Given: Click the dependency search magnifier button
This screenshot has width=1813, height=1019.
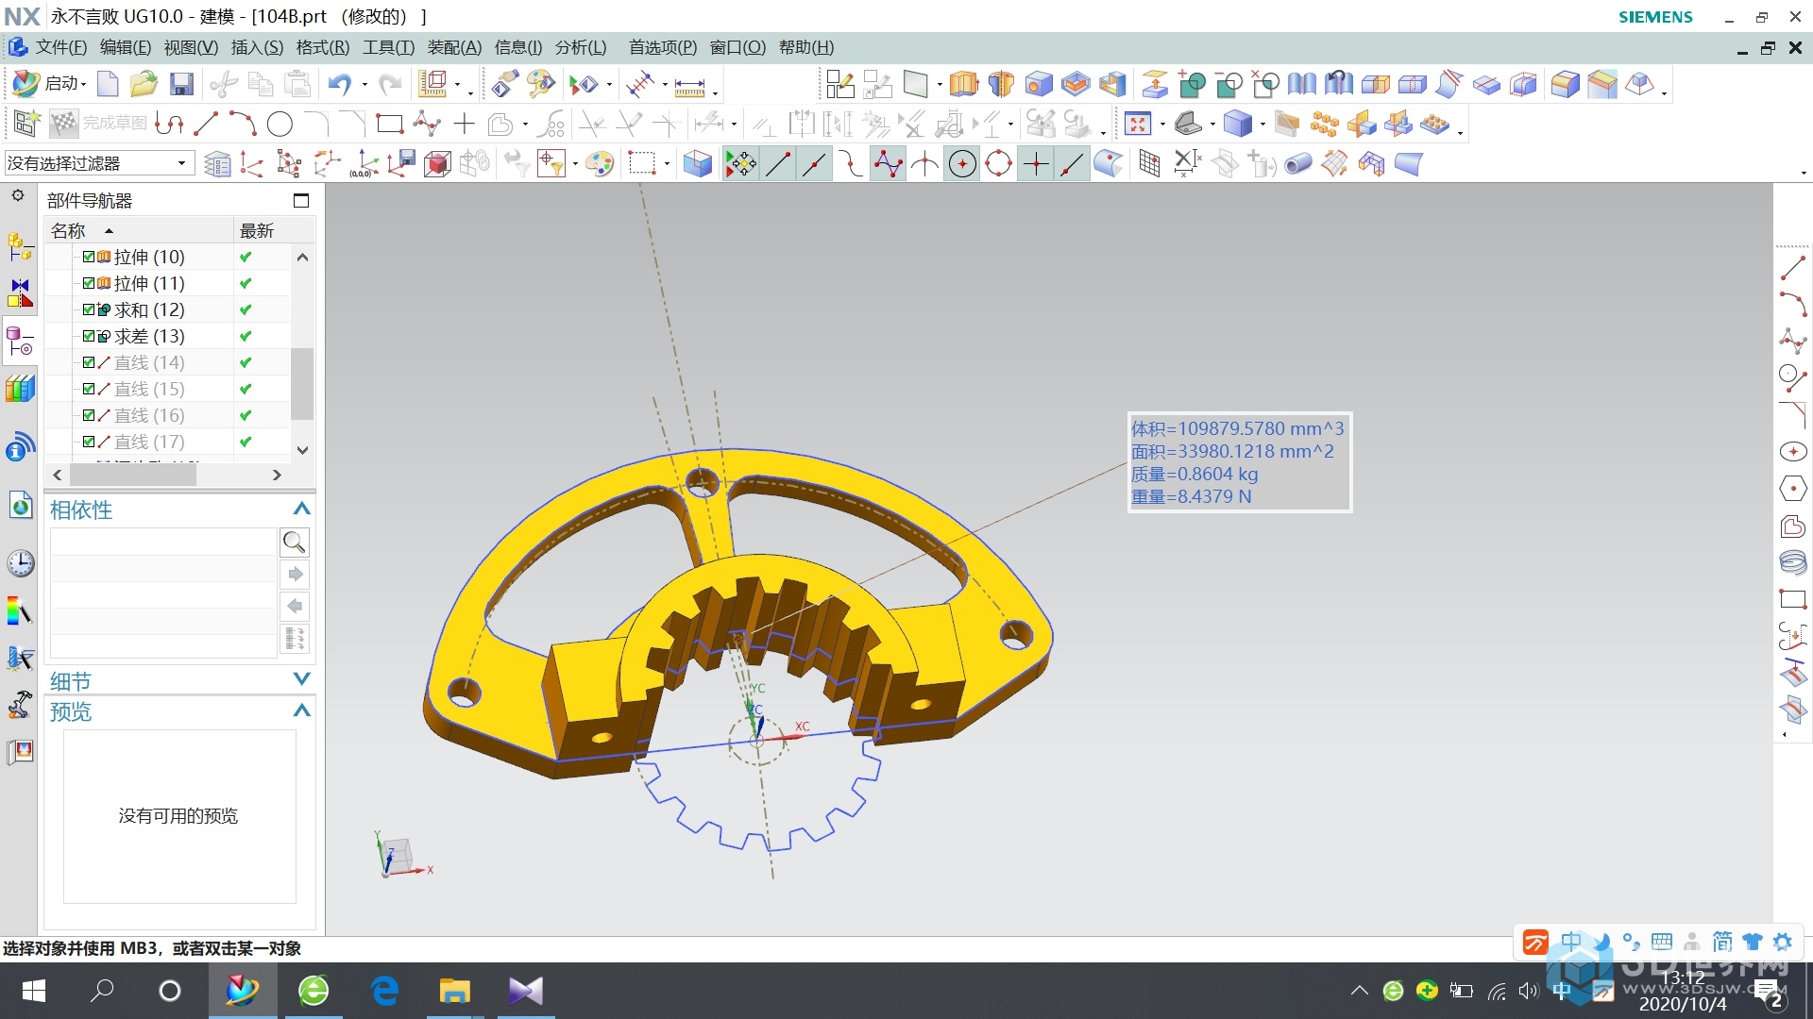Looking at the screenshot, I should [x=295, y=543].
